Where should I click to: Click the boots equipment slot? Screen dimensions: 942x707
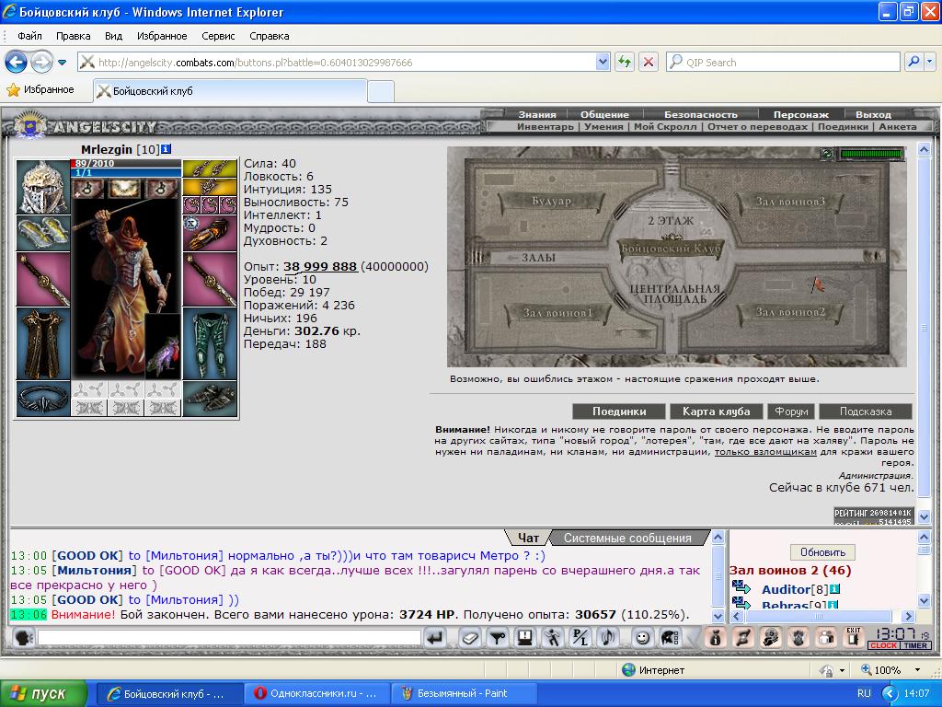[x=210, y=399]
